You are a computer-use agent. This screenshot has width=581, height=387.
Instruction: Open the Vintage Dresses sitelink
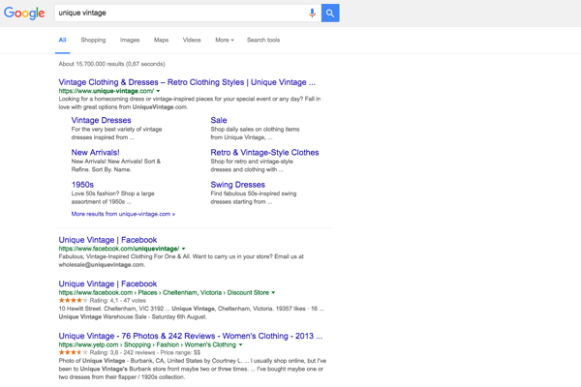tap(101, 120)
